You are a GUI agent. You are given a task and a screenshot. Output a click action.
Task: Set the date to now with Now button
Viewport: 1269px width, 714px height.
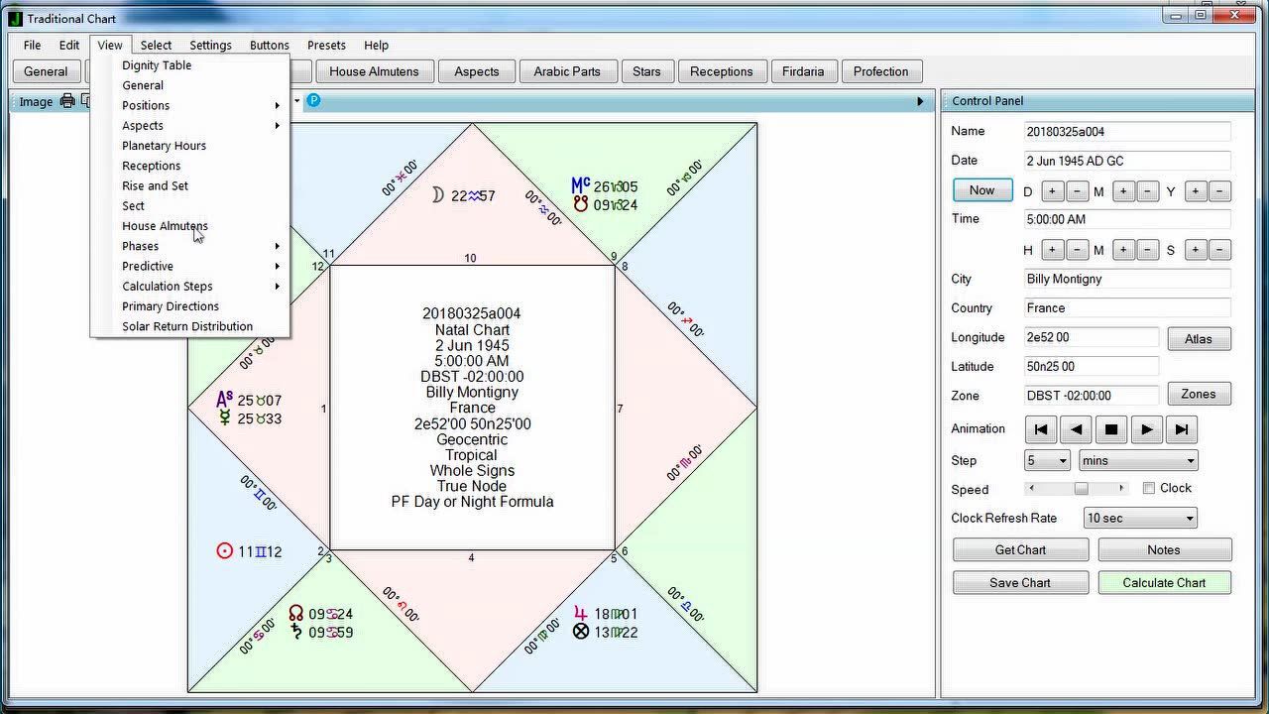[982, 190]
